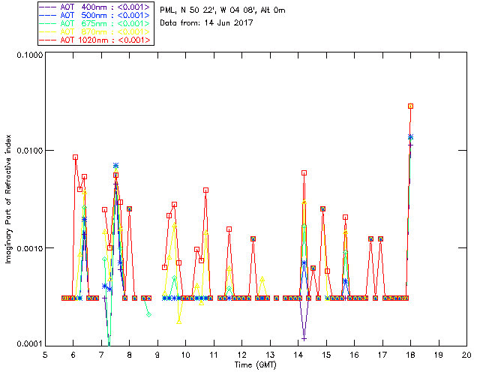Click the 'Time (GMT)' axis label
The width and height of the screenshot is (480, 384).
coord(256,364)
